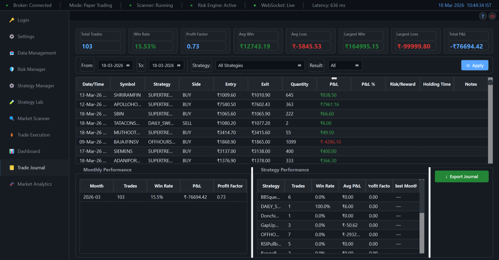Select the Strategy Lab wrench icon
The height and width of the screenshot is (260, 499).
(x=12, y=102)
